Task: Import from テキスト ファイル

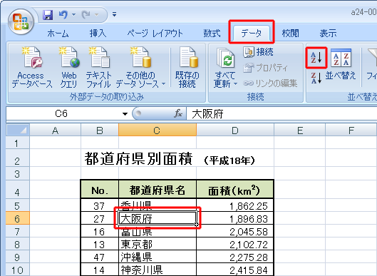Action: pos(98,67)
